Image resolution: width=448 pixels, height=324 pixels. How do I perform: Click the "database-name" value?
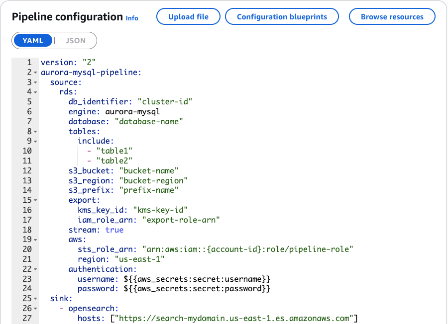148,121
